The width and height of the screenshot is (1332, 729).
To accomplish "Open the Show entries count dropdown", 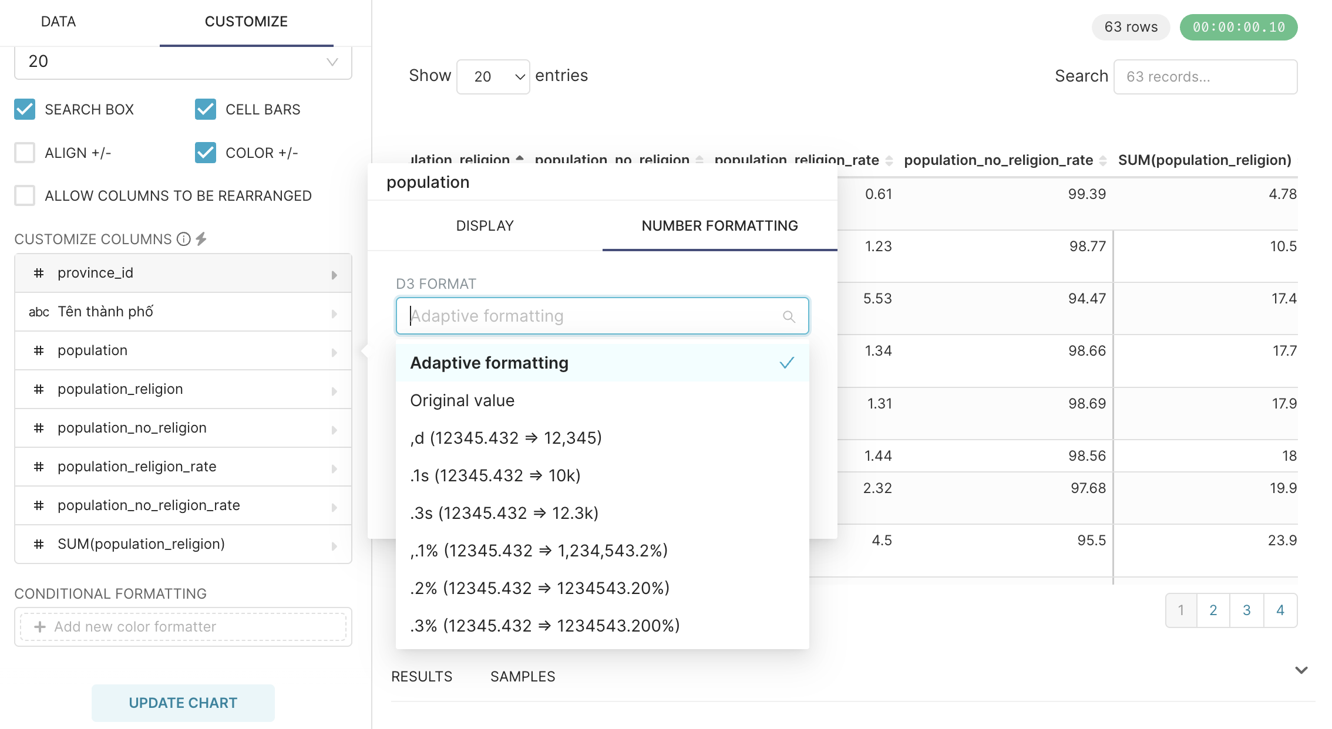I will coord(493,75).
